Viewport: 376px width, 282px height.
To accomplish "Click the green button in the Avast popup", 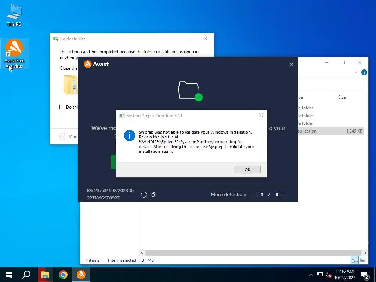I will point(114,162).
